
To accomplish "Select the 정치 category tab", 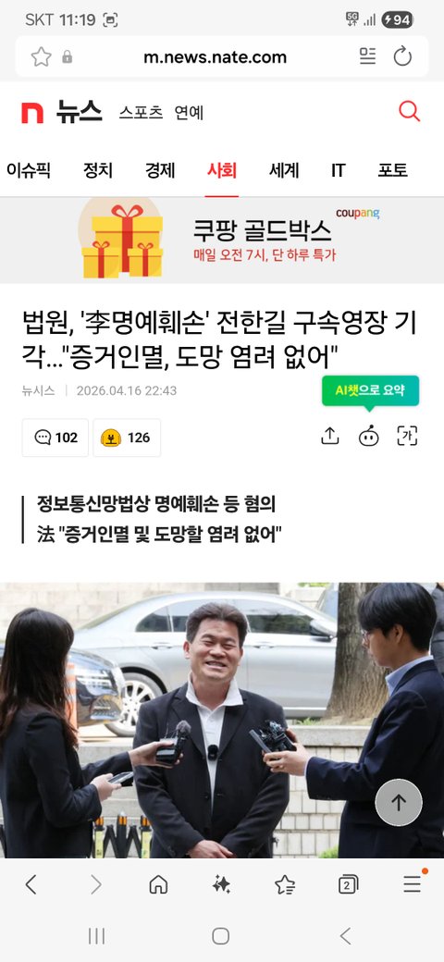I will [98, 170].
